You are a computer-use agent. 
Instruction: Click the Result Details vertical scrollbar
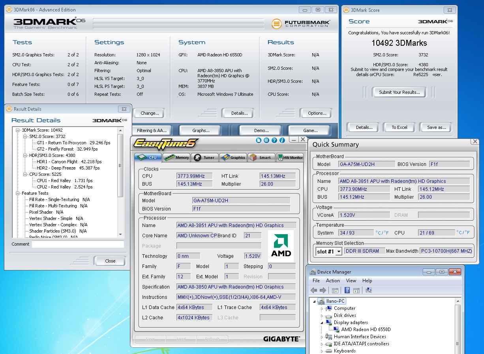click(x=120, y=166)
